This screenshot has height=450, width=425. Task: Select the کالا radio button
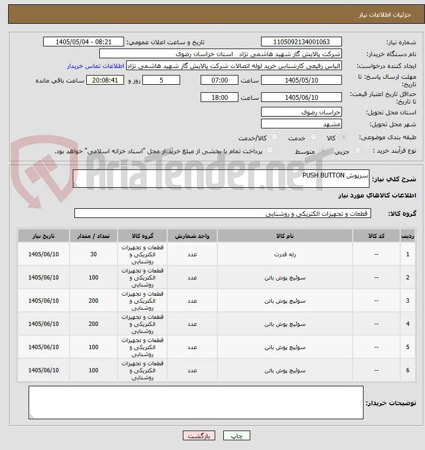[344, 137]
